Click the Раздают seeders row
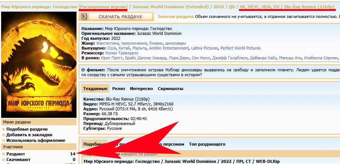This screenshot has width=340, height=164. 17,154
